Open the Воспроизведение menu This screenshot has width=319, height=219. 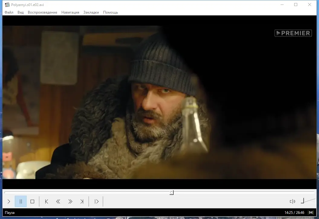(43, 12)
